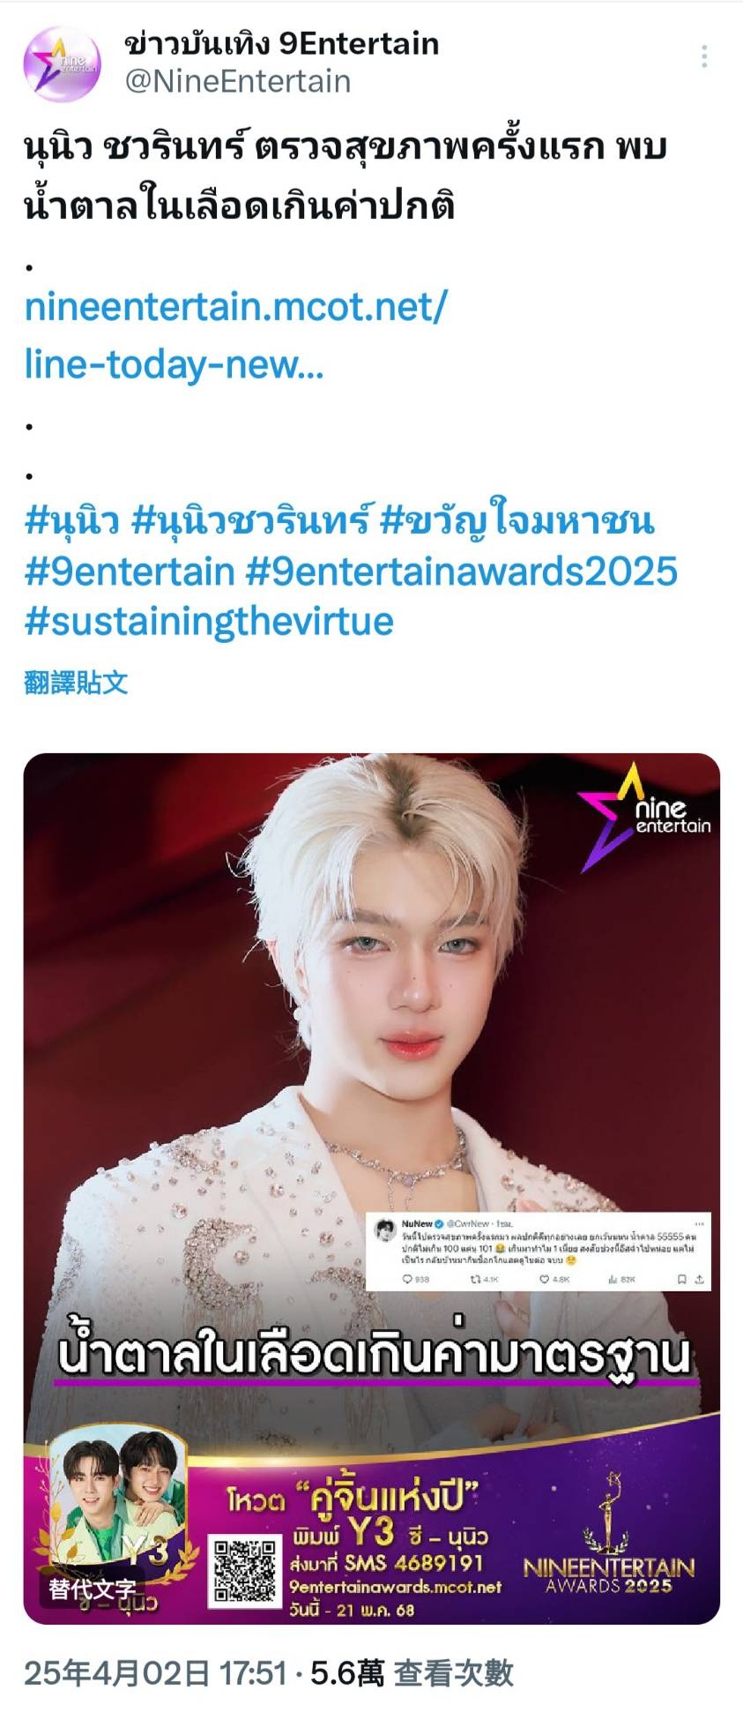Screen dimensions: 743x1712
Task: Tap the @NineEntertain handle
Action: 238,81
